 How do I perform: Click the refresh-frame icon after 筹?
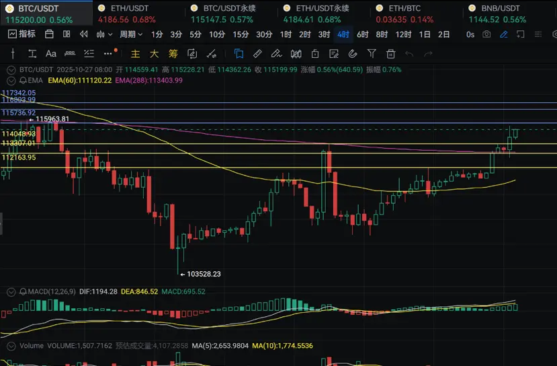pyautogui.click(x=192, y=54)
